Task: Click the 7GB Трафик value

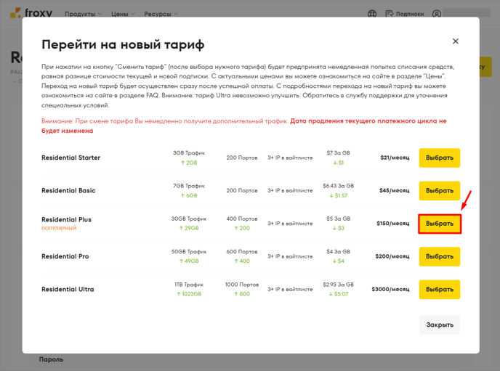Action: tap(189, 186)
